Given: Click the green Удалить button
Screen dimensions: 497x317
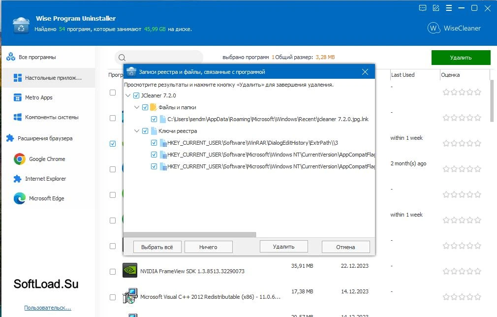Looking at the screenshot, I should [461, 58].
